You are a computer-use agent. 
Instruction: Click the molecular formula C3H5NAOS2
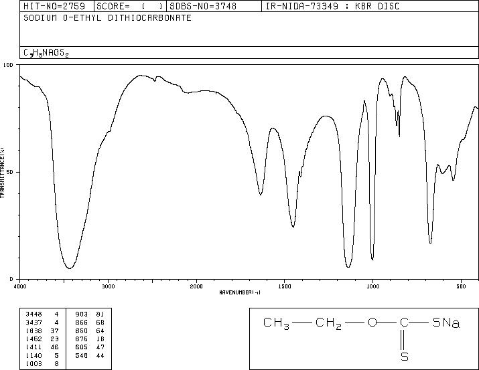(x=46, y=53)
